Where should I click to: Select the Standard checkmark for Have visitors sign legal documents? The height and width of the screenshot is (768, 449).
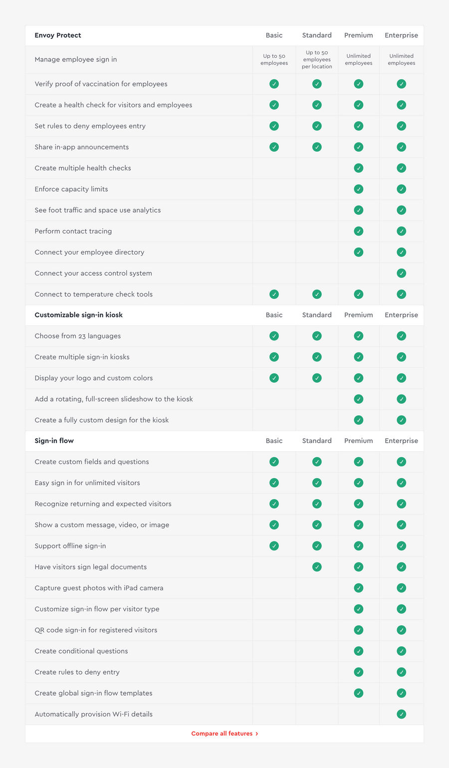pyautogui.click(x=317, y=567)
